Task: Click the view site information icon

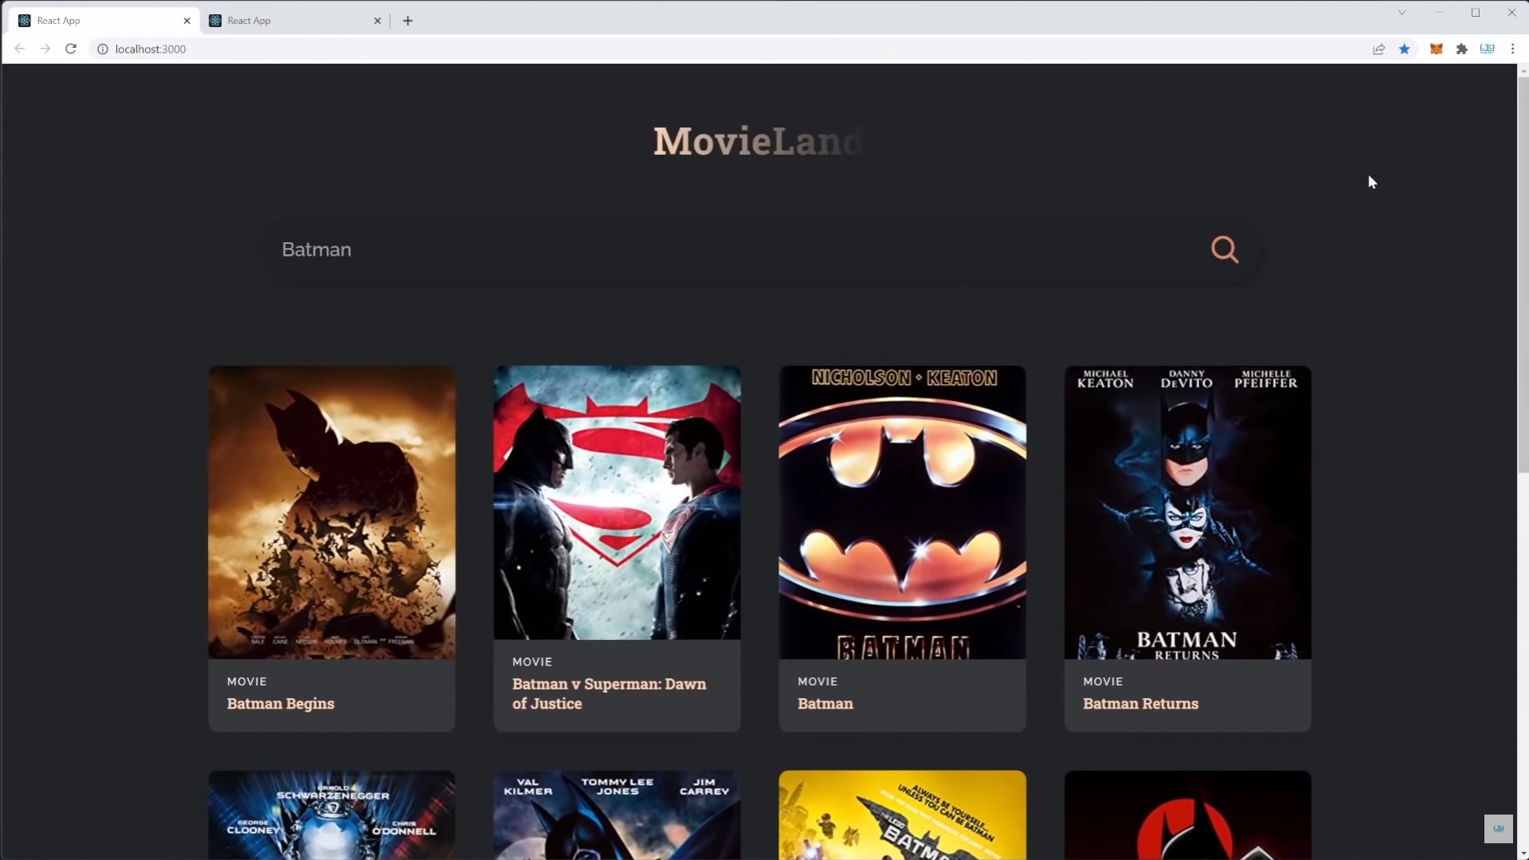Action: pyautogui.click(x=103, y=49)
